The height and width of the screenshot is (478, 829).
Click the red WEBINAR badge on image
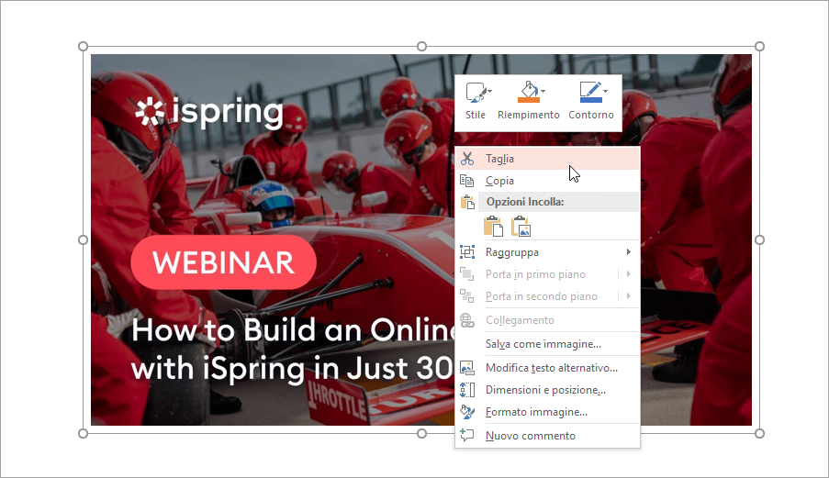click(x=223, y=263)
